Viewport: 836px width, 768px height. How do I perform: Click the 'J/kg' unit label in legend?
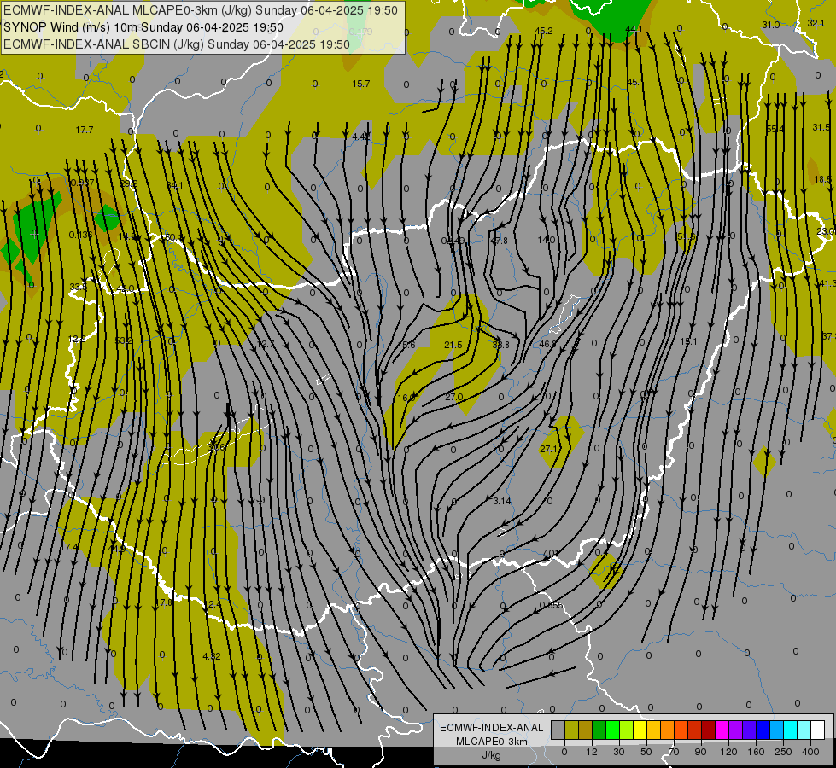[492, 755]
